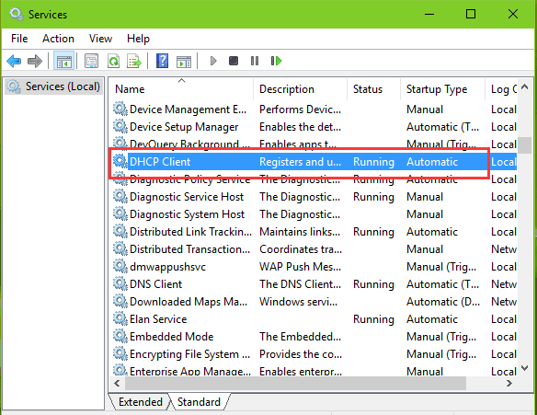Select the Downloaded Maps Manager service
This screenshot has height=415, width=537.
tap(189, 302)
